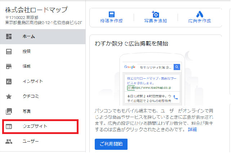232x157 pixels.
Task: Click the ユーザー people icon
Action: pyautogui.click(x=9, y=142)
